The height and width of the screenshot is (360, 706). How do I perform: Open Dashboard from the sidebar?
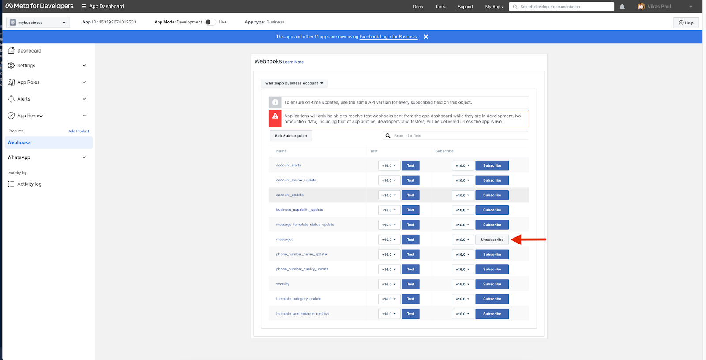point(29,51)
